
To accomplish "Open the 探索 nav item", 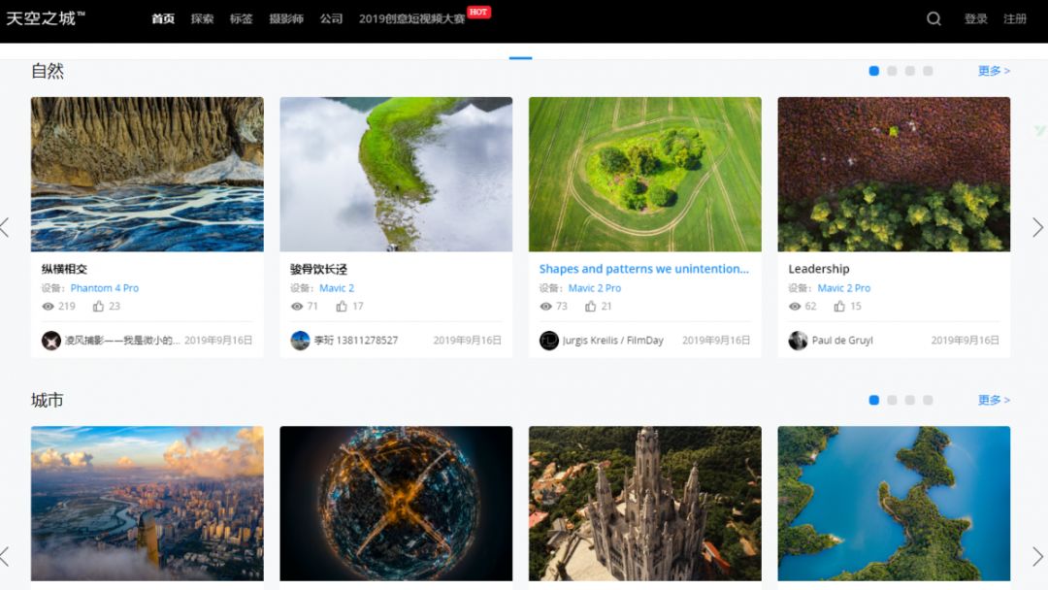I will point(202,18).
